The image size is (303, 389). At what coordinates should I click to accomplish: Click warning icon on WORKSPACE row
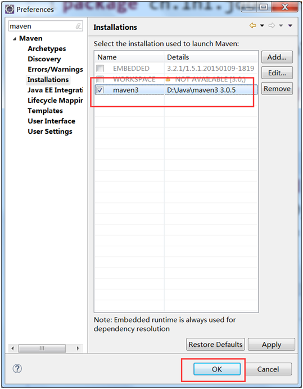coord(168,79)
